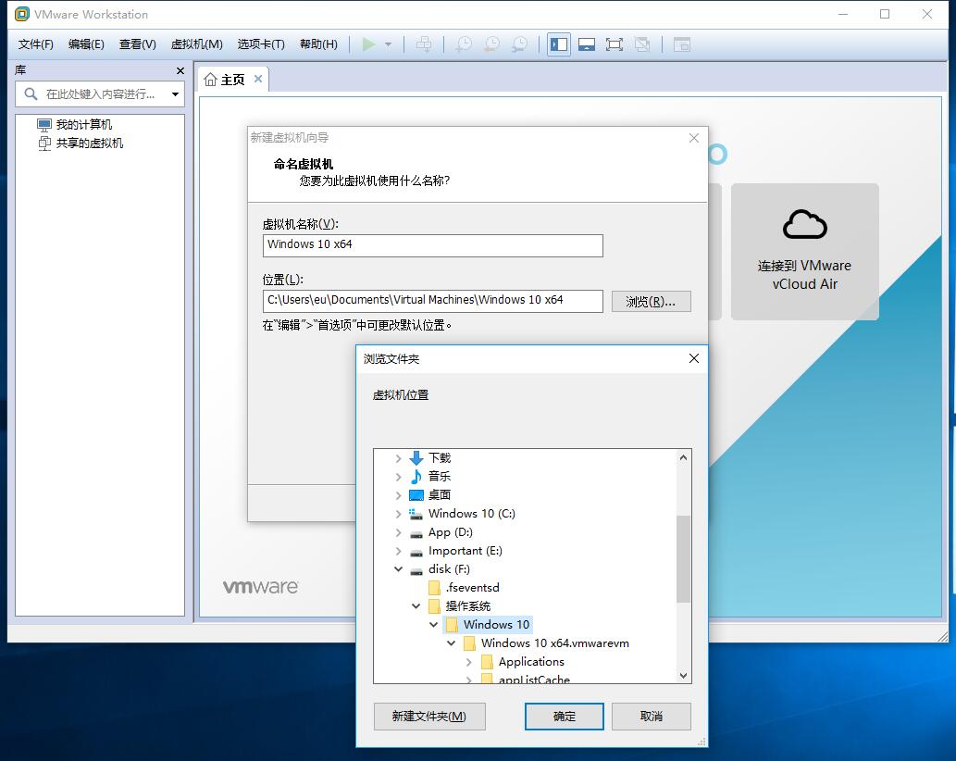Toggle the thumbnail bar view icon
956x761 pixels.
[x=587, y=44]
